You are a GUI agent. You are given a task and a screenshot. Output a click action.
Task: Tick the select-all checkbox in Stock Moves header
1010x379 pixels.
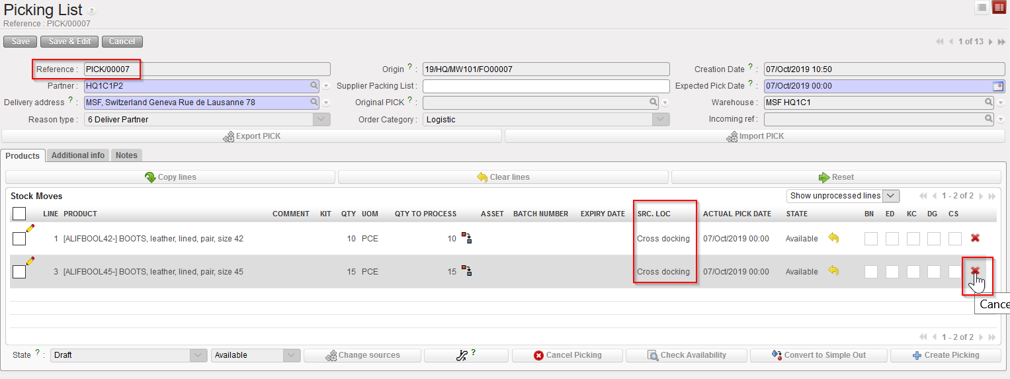pyautogui.click(x=19, y=213)
